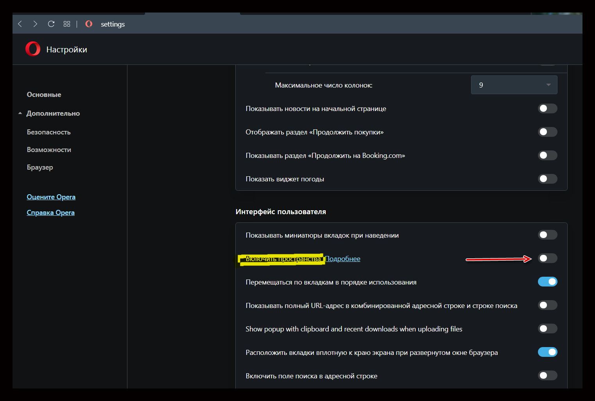The height and width of the screenshot is (401, 595).
Task: Open Оцените Opera link
Action: coord(51,197)
